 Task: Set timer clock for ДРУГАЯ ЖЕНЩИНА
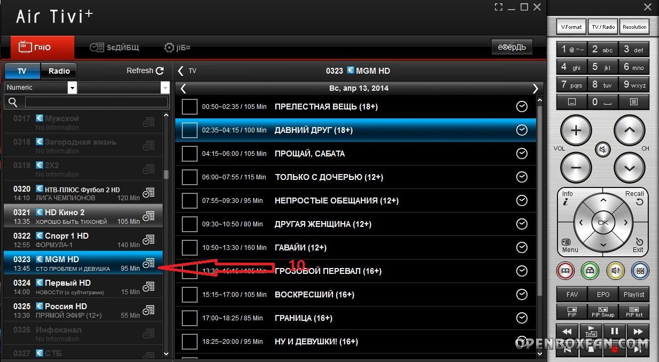tap(522, 224)
